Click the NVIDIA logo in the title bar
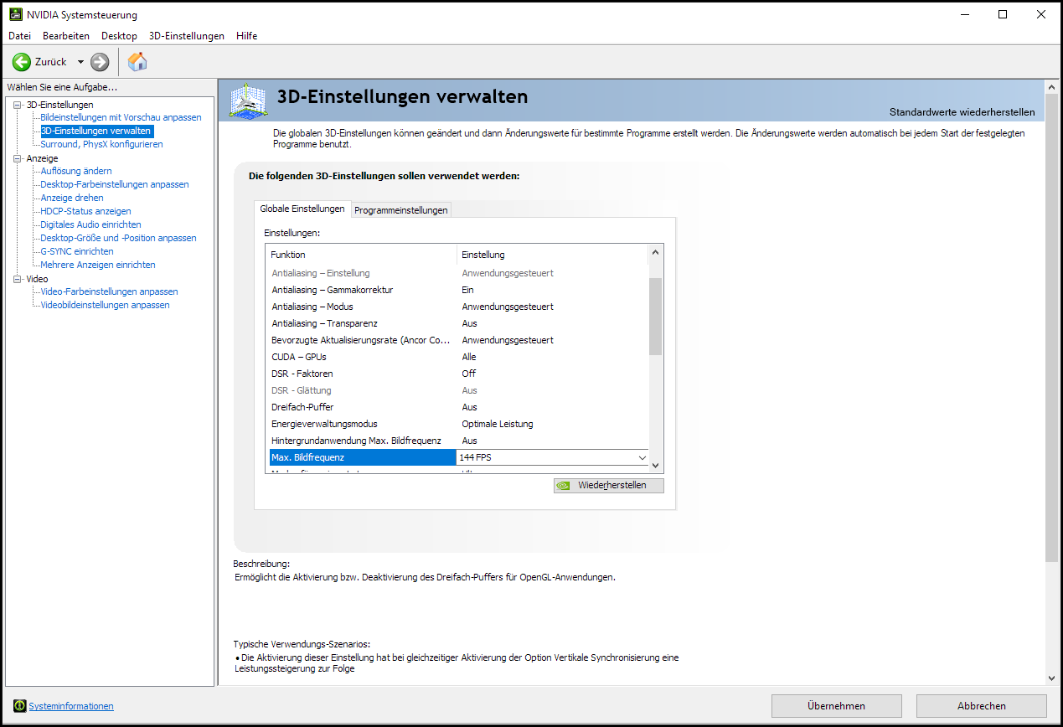Image resolution: width=1063 pixels, height=727 pixels. coord(16,14)
